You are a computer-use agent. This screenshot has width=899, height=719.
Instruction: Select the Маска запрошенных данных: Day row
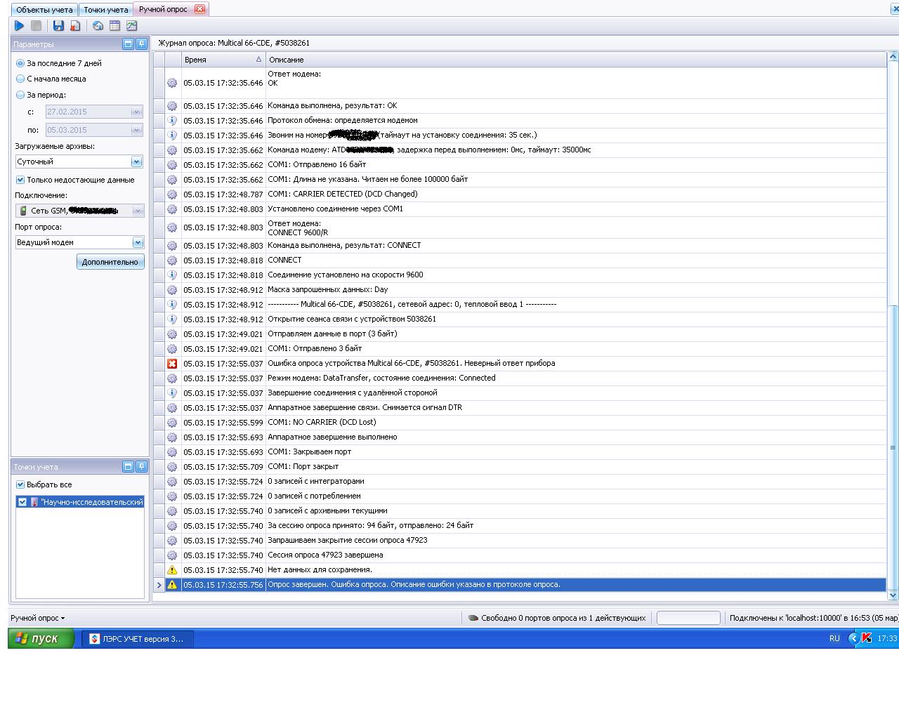pyautogui.click(x=520, y=289)
